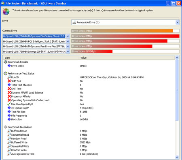Click the 7 MB/s Sequential Write value
The height and width of the screenshot is (160, 182).
84,146
